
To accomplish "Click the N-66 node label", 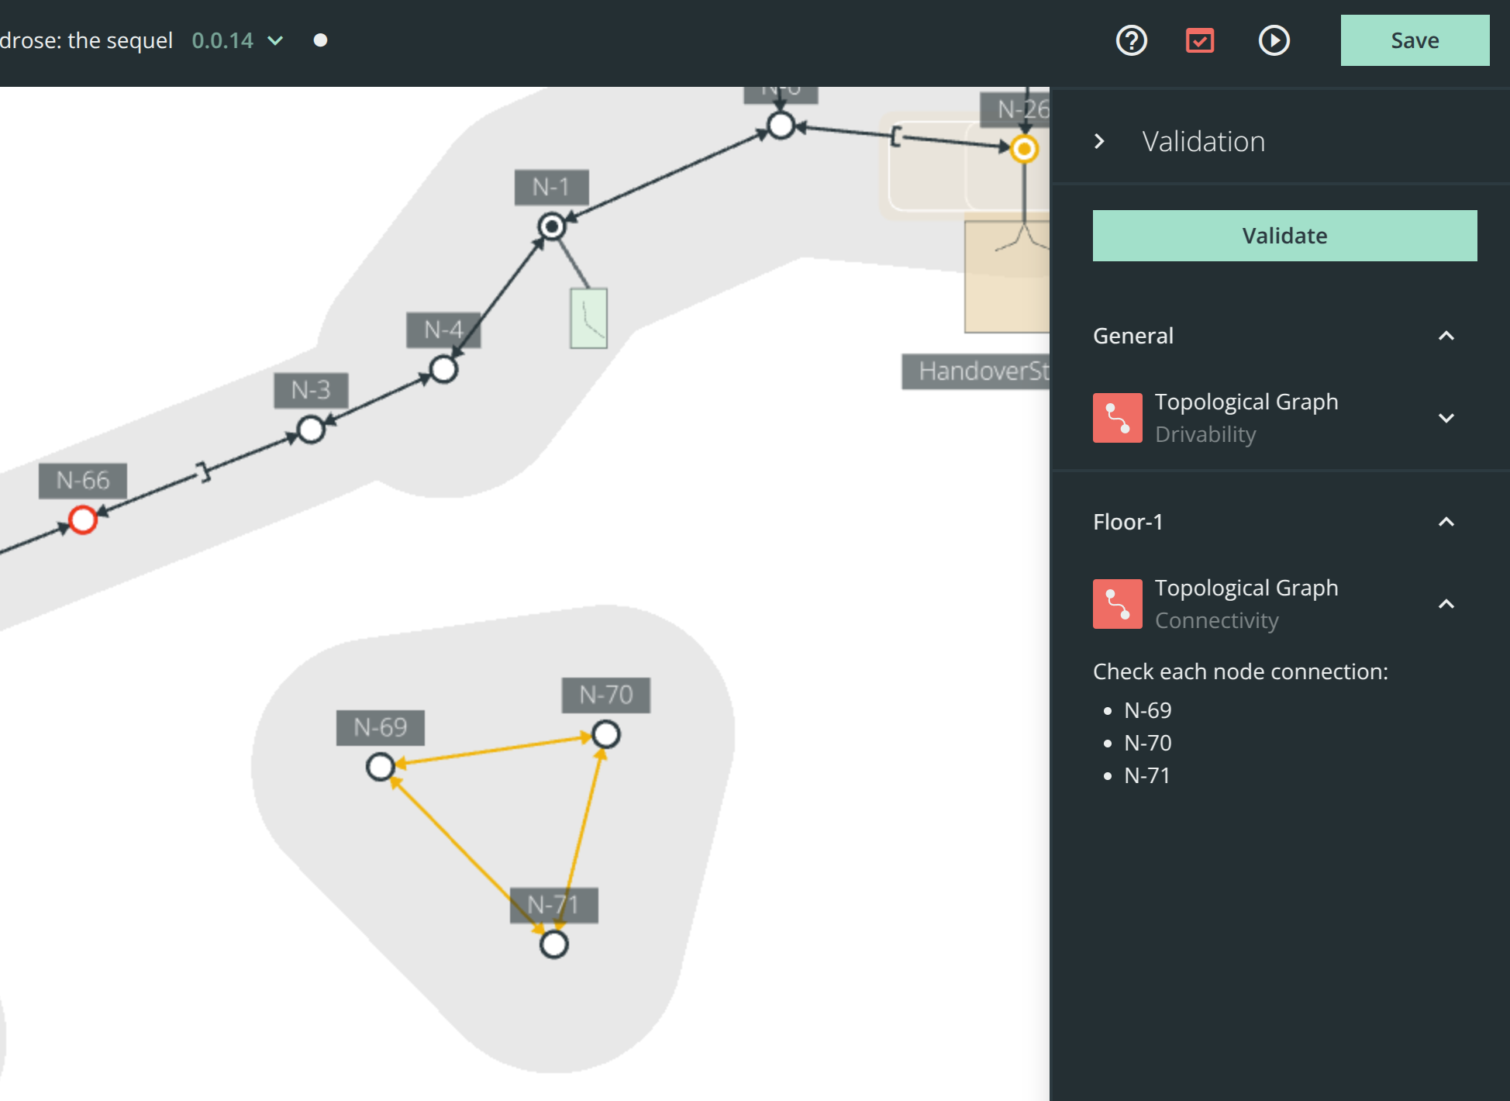I will coord(83,481).
